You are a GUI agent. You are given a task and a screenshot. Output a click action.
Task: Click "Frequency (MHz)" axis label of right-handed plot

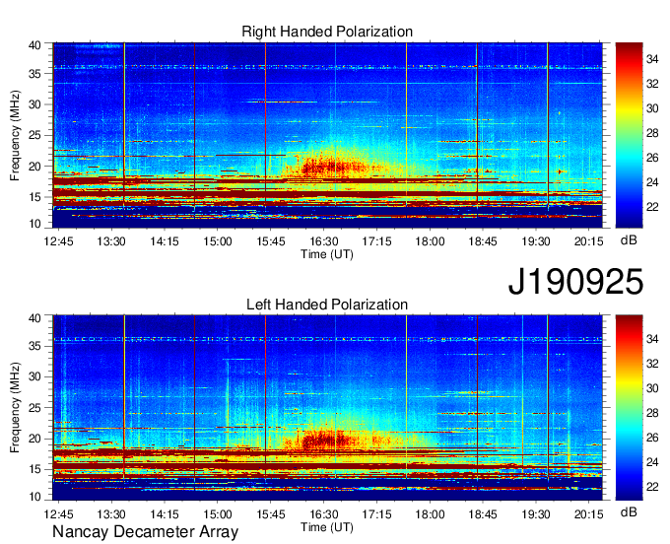[15, 135]
